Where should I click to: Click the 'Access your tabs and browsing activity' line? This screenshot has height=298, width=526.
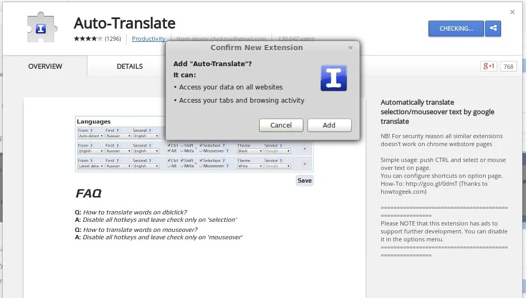242,101
